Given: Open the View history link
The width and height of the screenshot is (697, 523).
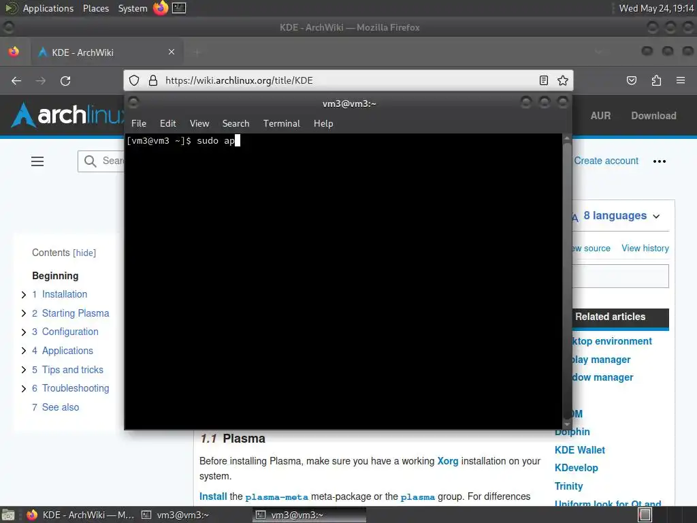Looking at the screenshot, I should click(645, 248).
